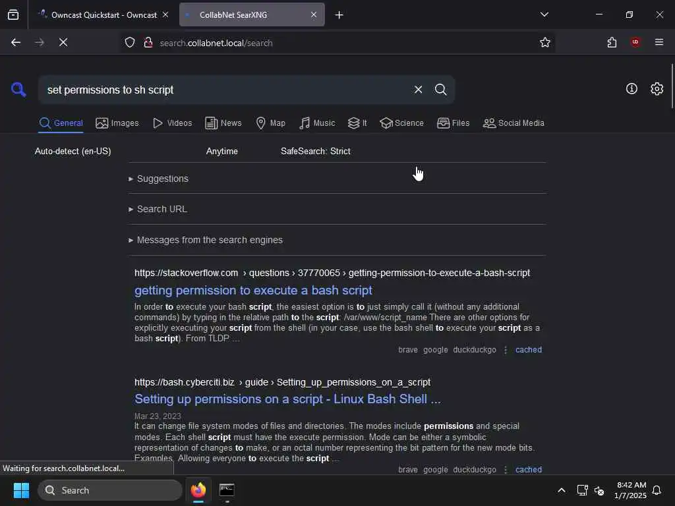Click the stackoverflow.com result URL
Image resolution: width=675 pixels, height=506 pixels.
click(x=332, y=273)
